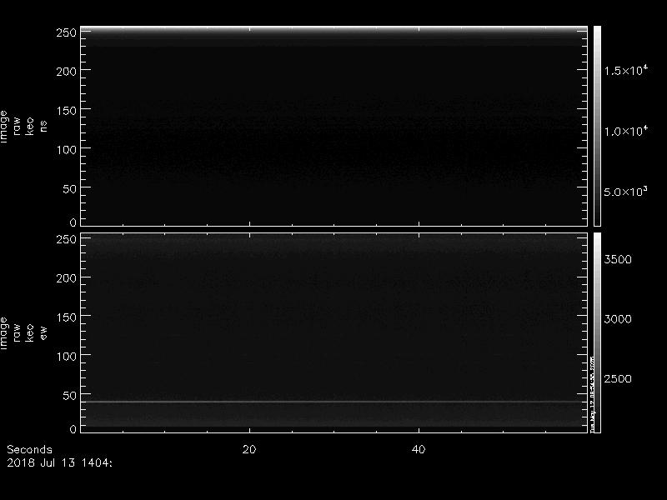Image resolution: width=667 pixels, height=500 pixels.
Task: Click the 1.5×10⁴ colorbar label
Action: [x=626, y=70]
